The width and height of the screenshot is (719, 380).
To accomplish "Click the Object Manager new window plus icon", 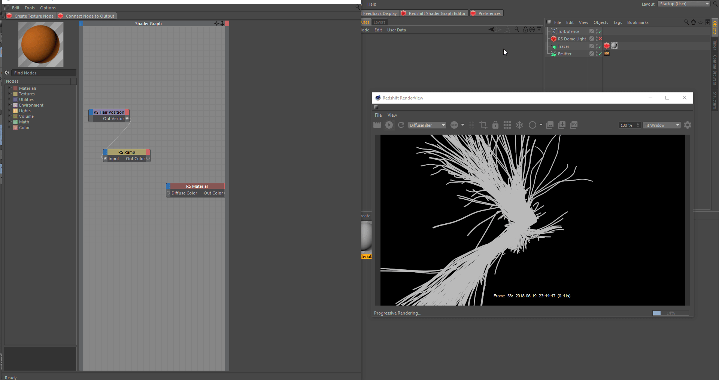I will coord(707,22).
